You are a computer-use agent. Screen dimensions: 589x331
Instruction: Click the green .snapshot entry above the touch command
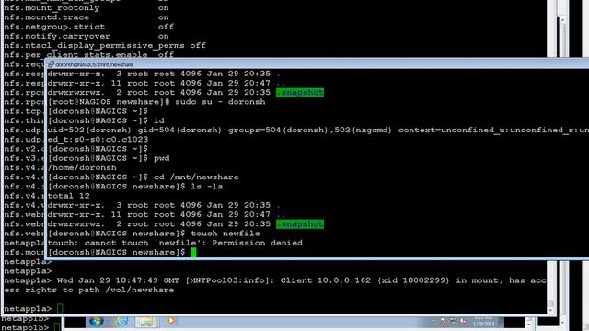pyautogui.click(x=300, y=224)
